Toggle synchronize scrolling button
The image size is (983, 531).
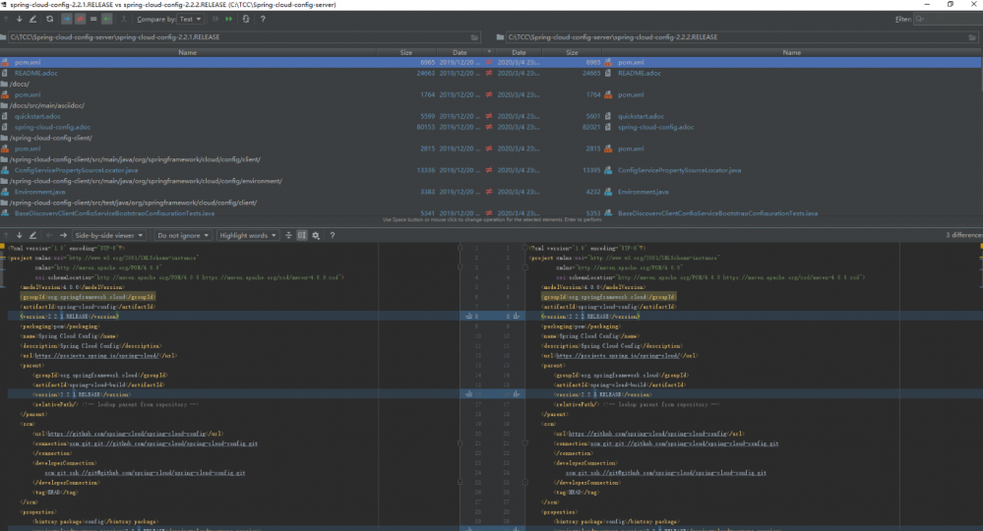tap(302, 236)
